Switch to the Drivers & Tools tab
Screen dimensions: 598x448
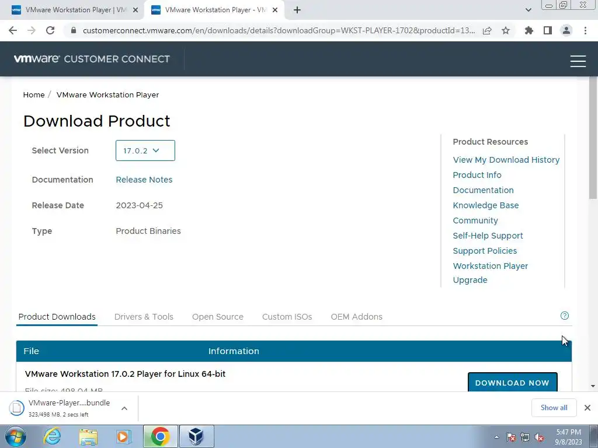coord(144,317)
